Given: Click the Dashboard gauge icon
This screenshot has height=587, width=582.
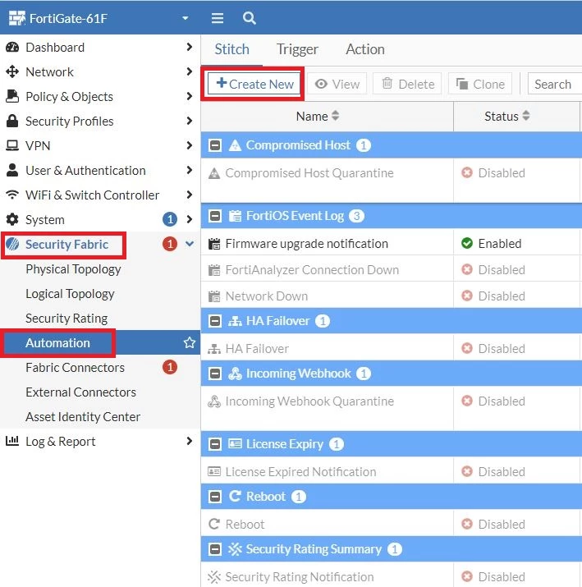Looking at the screenshot, I should click(12, 47).
